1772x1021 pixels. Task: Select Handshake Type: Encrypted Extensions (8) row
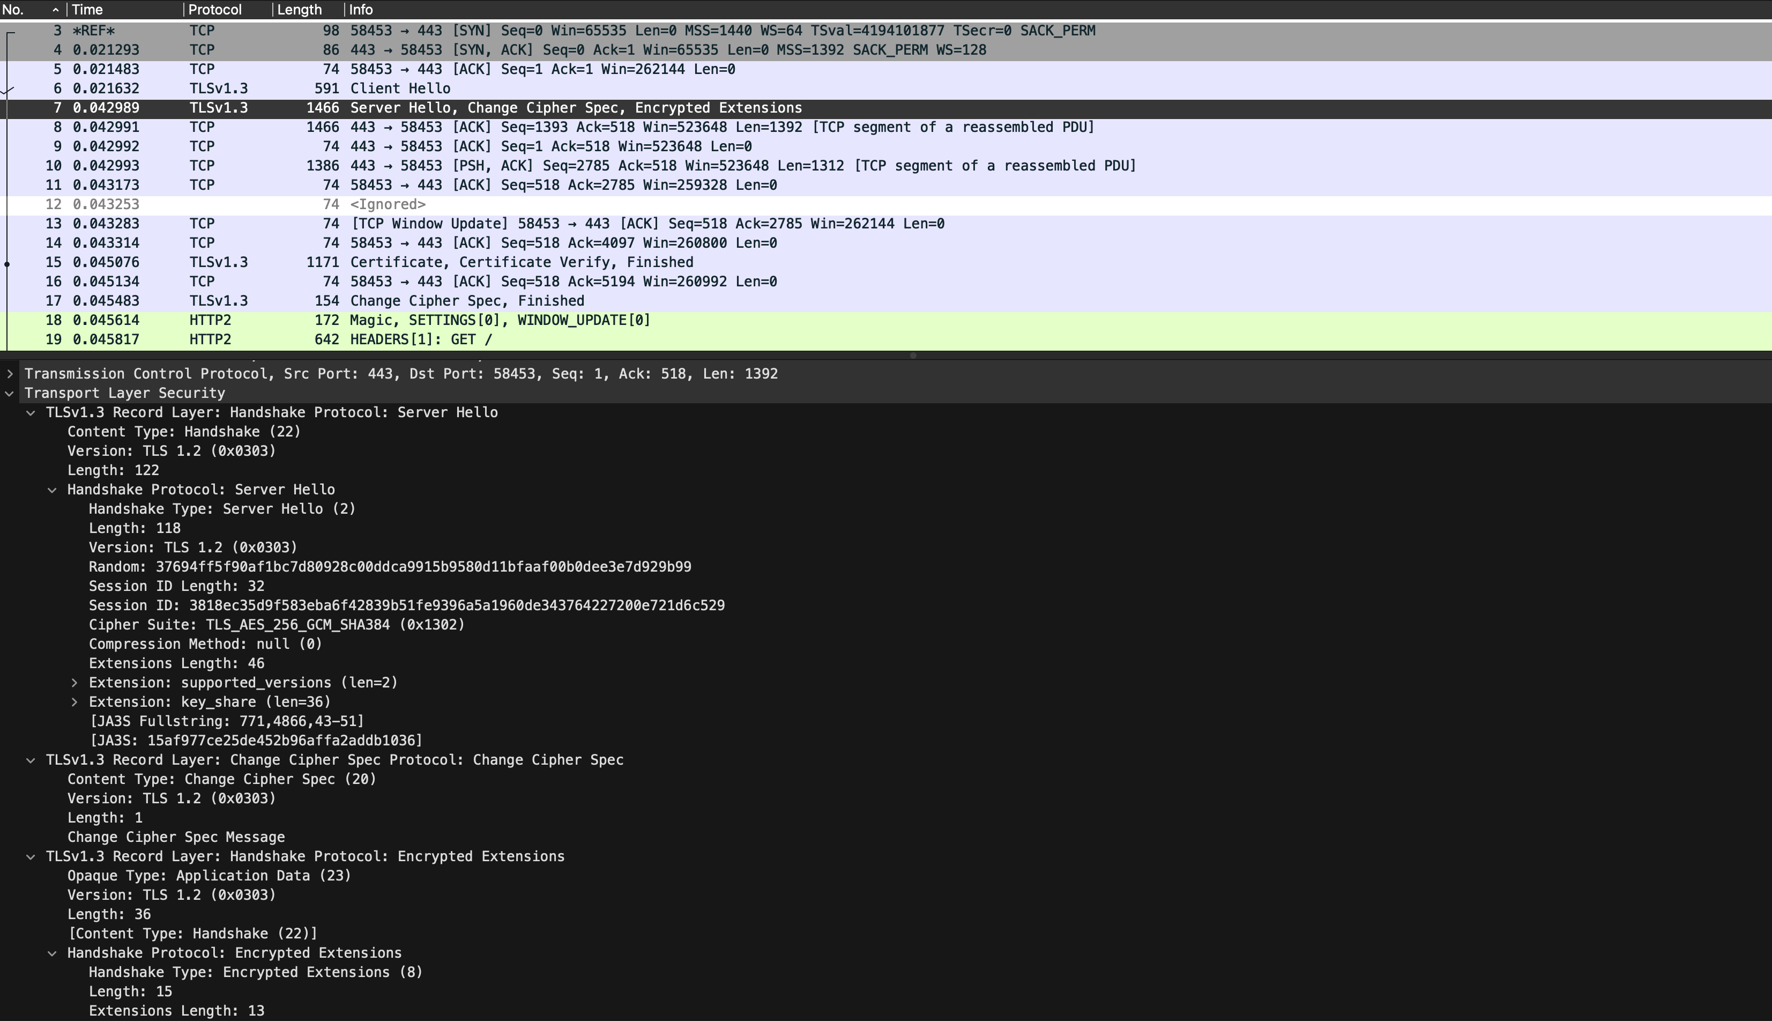point(886,973)
